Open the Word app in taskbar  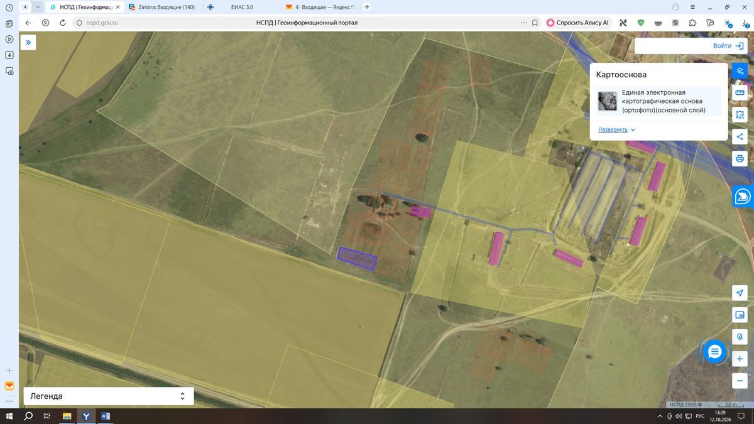pyautogui.click(x=106, y=416)
